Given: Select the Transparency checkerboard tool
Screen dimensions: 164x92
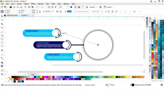Looking at the screenshot, I should [x=2, y=66].
